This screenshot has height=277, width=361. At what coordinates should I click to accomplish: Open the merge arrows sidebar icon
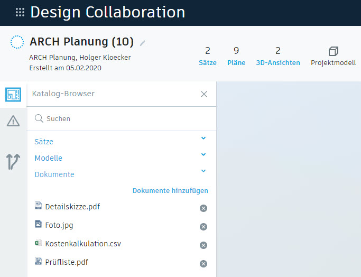[x=13, y=161]
